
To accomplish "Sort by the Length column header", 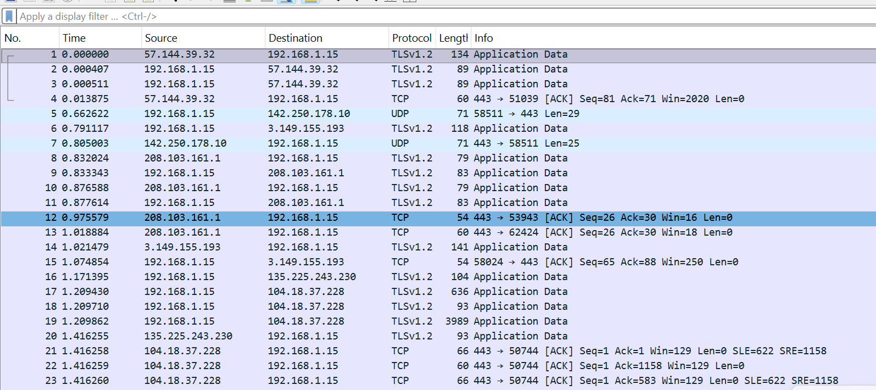I will 453,38.
